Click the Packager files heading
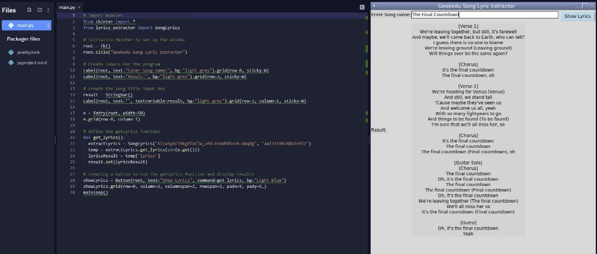 click(x=23, y=39)
